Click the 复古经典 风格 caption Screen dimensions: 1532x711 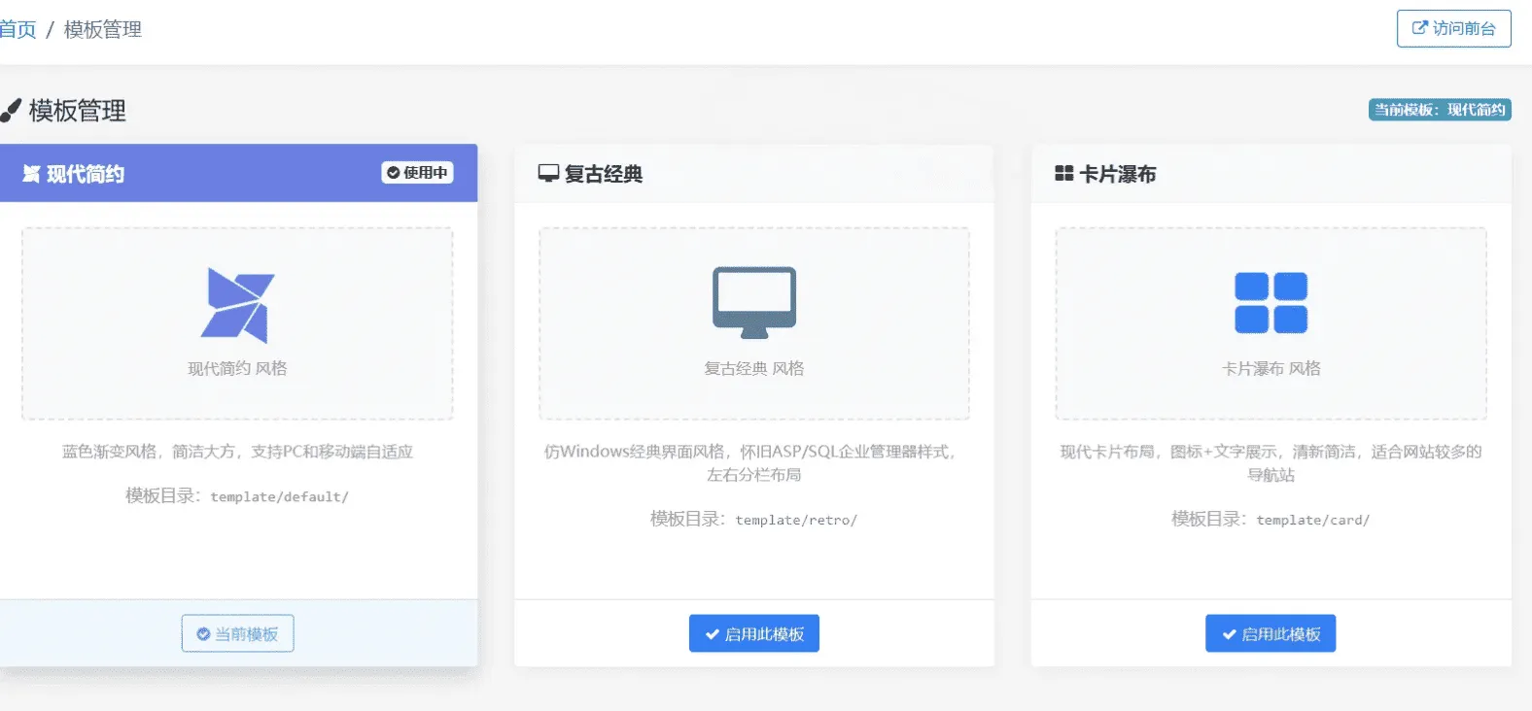(x=754, y=368)
